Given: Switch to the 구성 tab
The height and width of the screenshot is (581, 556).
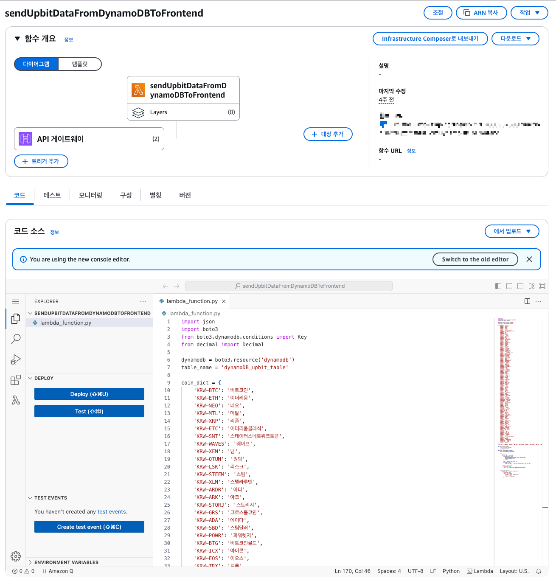Looking at the screenshot, I should click(126, 195).
